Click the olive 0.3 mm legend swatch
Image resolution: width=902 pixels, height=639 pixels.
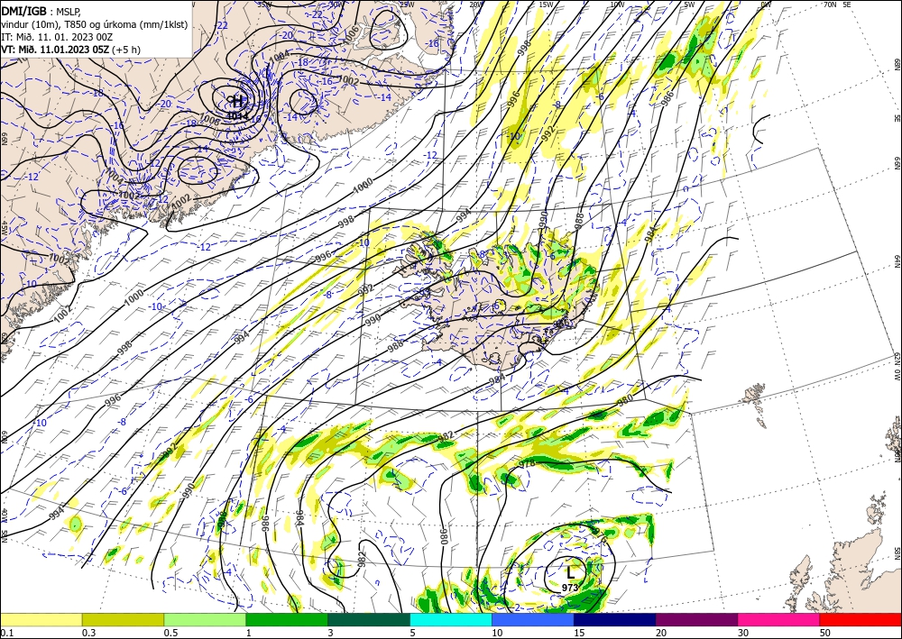(123, 619)
